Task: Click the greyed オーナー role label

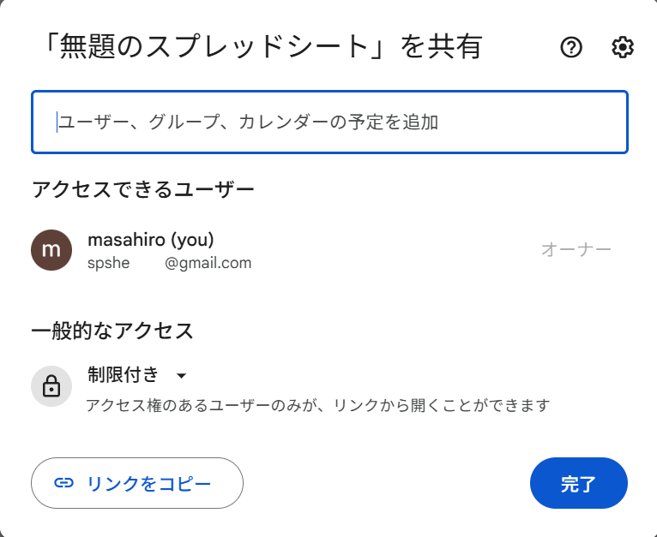Action: pos(576,250)
